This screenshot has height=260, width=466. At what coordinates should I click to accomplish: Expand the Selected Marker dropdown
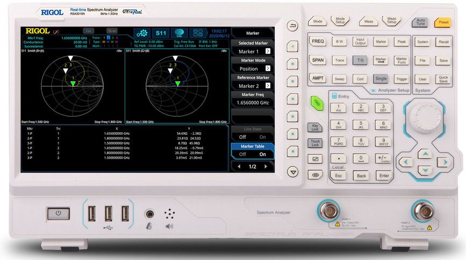[267, 52]
